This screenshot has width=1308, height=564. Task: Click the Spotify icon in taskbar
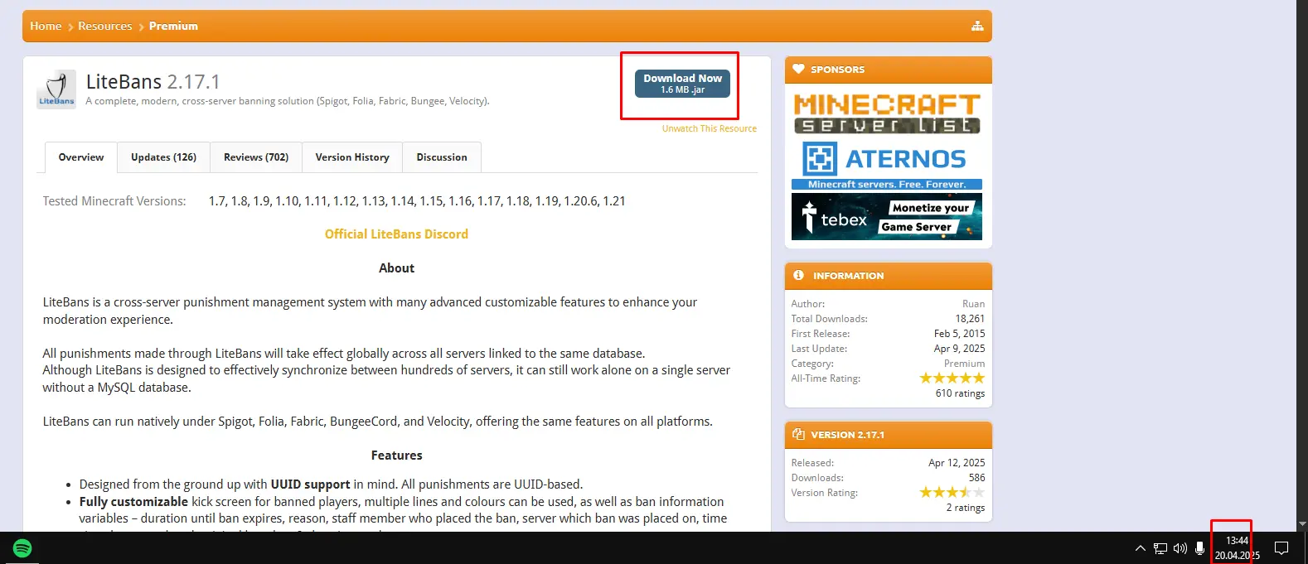point(22,548)
